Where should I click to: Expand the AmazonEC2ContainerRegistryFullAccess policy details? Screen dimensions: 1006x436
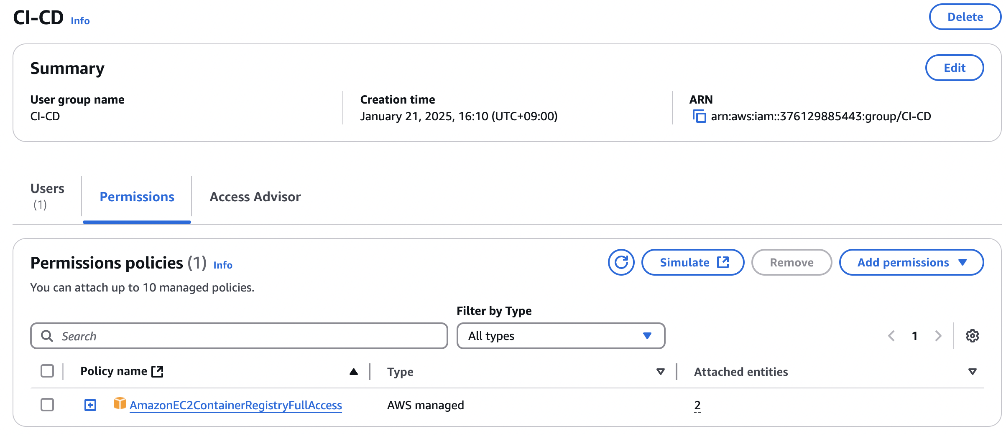(90, 405)
